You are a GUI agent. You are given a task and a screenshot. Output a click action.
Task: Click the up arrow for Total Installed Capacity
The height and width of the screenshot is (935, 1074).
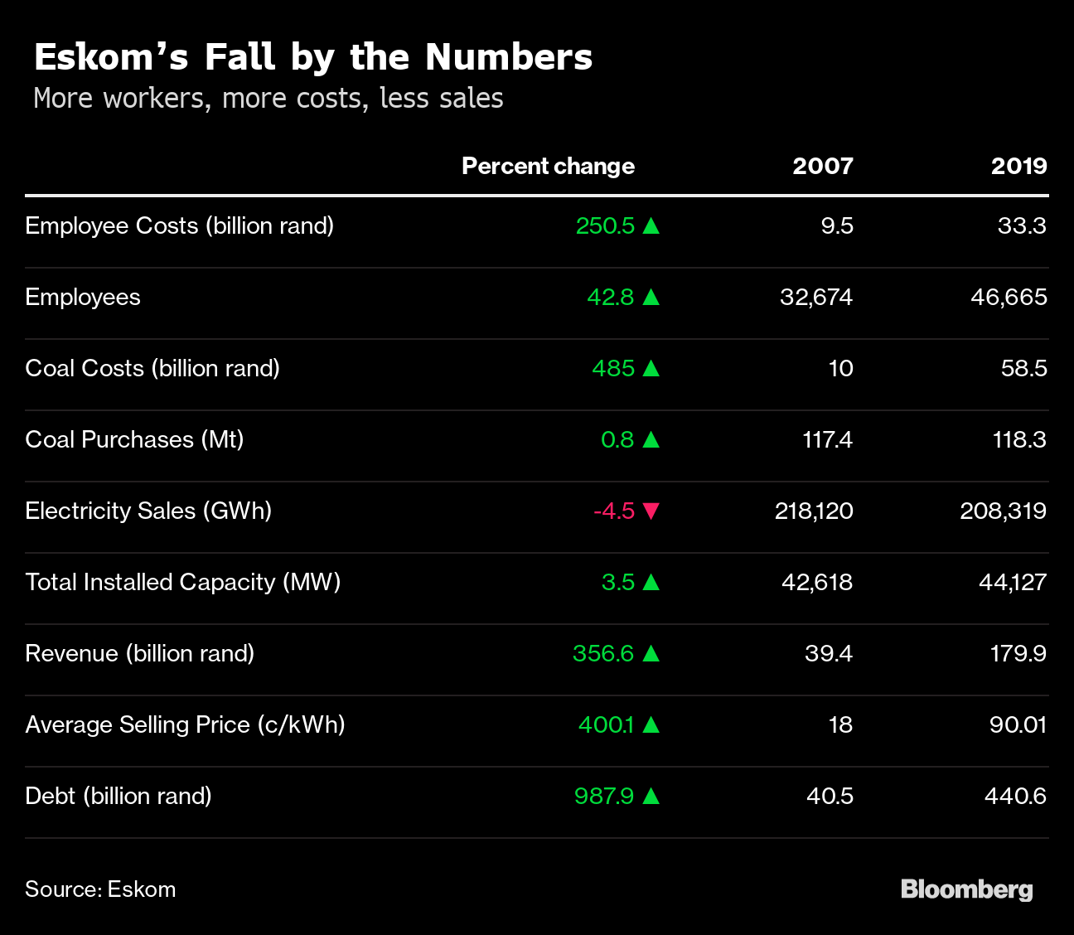651,582
